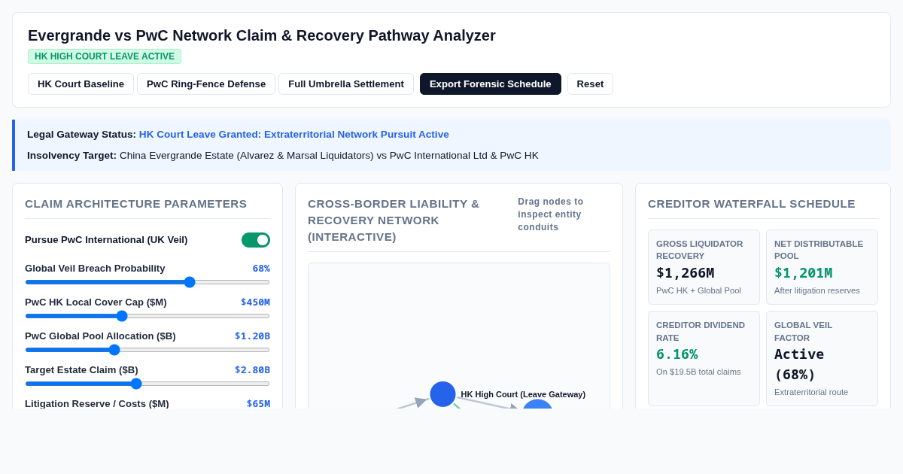Select the Gross Liquidator Recovery card
Viewport: 903px width, 474px height.
point(704,267)
